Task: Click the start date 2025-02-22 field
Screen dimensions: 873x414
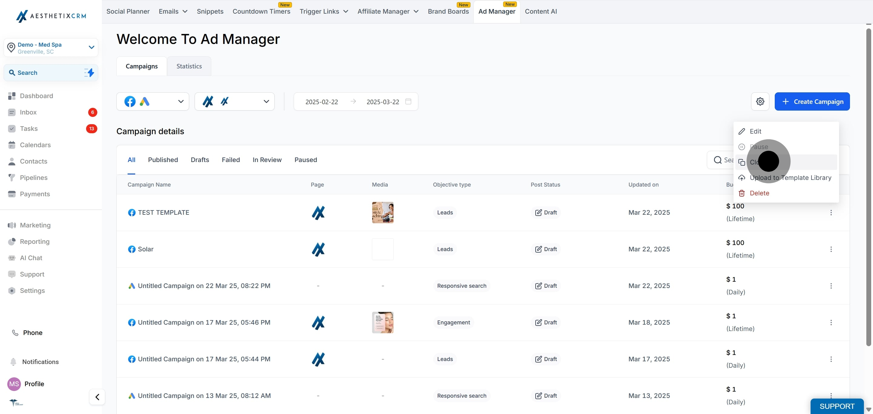Action: click(x=321, y=102)
